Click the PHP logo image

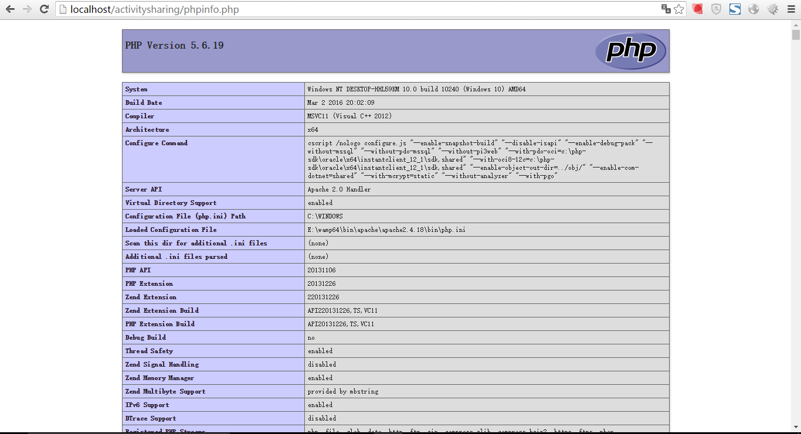[x=630, y=51]
